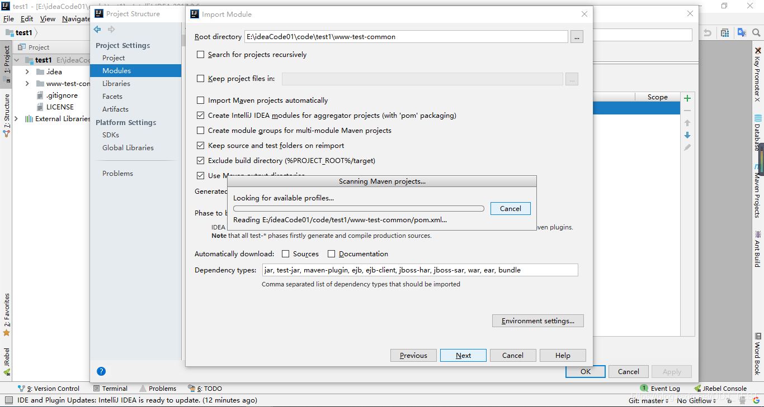Click the undo arrow in main toolbar

tap(708, 33)
